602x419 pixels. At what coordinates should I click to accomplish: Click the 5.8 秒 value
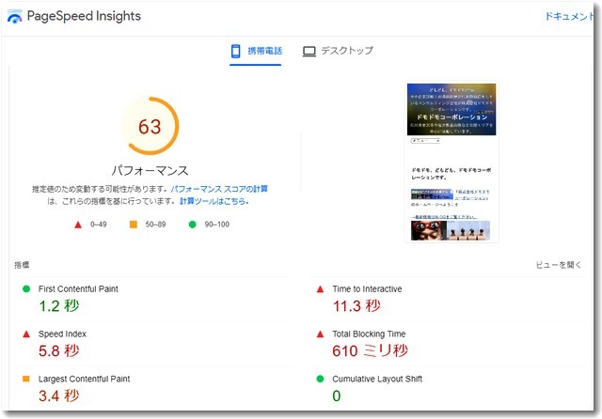pyautogui.click(x=59, y=350)
